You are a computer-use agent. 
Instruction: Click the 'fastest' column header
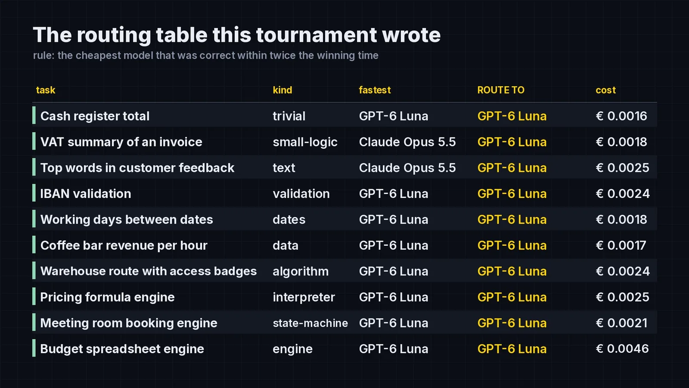[375, 90]
